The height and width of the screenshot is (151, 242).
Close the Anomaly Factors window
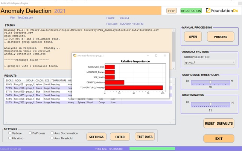coord(165,56)
